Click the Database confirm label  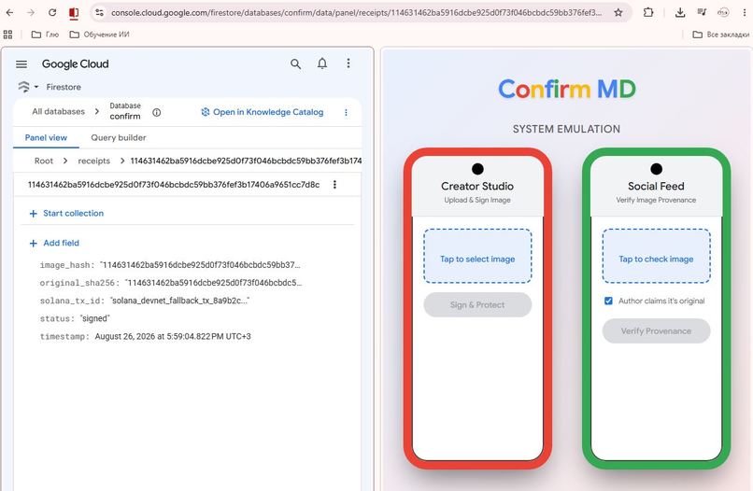coord(125,111)
